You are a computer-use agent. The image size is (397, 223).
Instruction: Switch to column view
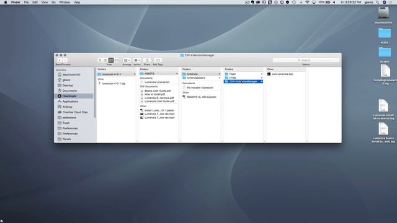(x=111, y=60)
